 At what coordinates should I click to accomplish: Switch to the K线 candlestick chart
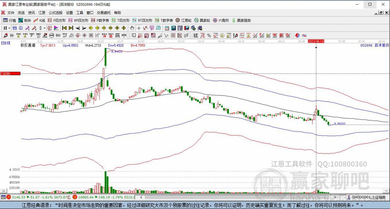[39, 21]
